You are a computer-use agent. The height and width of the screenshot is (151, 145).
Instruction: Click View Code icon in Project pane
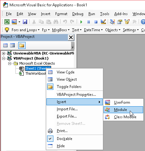(x=5, y=45)
